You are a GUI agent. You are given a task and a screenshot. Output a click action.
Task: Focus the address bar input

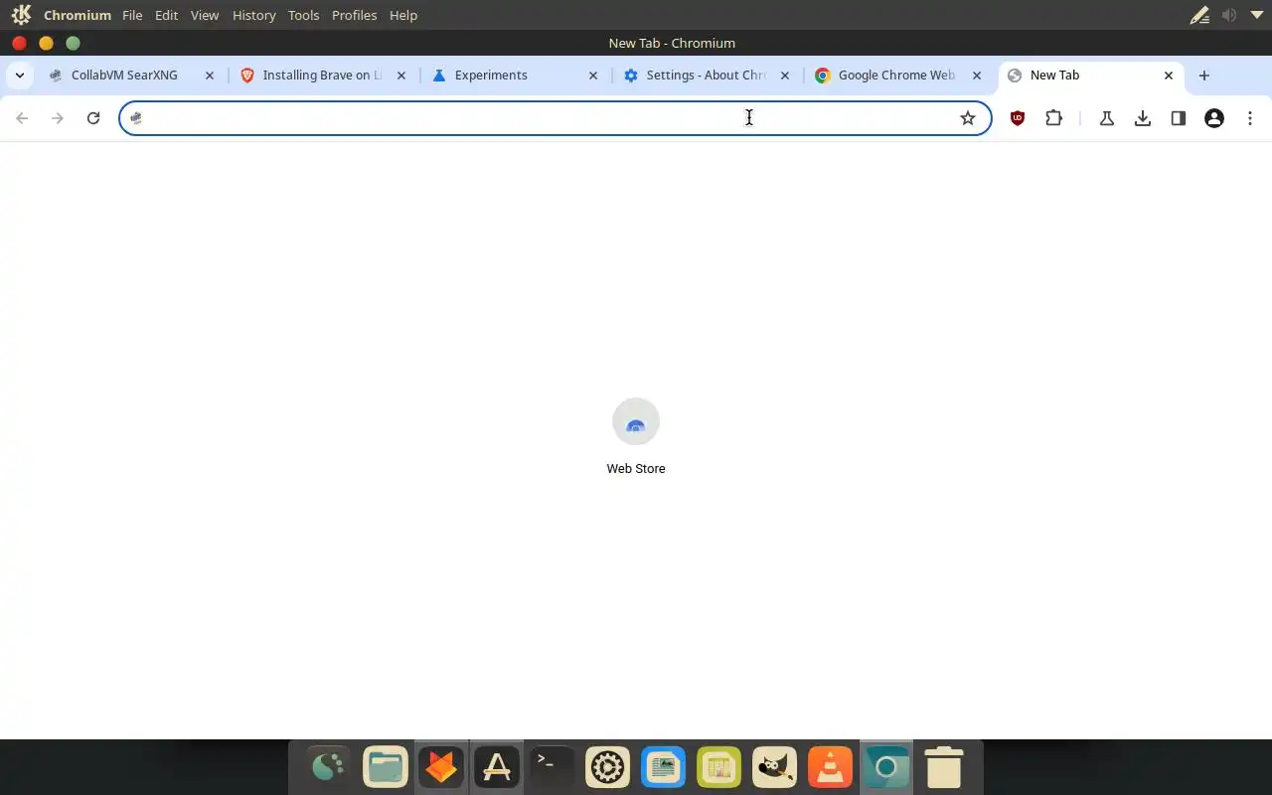click(555, 118)
